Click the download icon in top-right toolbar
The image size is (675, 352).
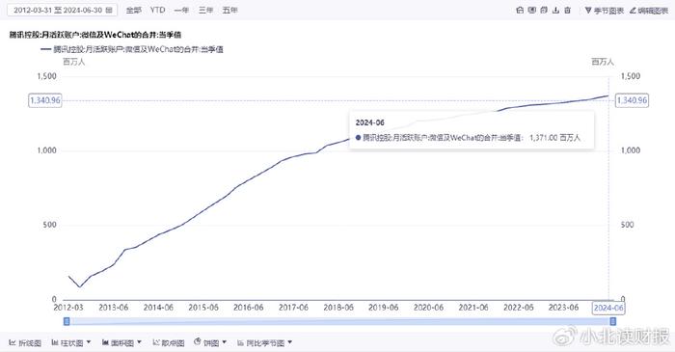point(555,10)
